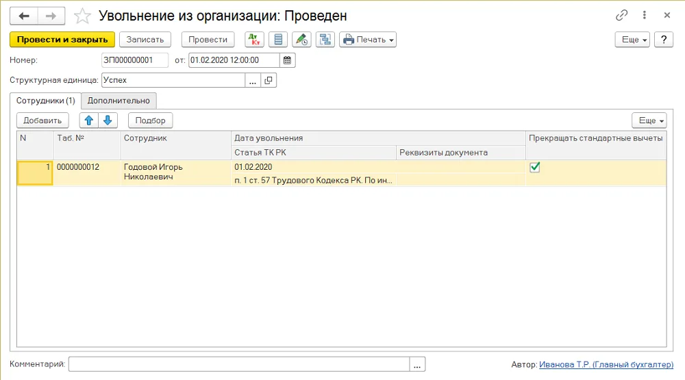Viewport: 685px width, 380px height.
Task: Toggle Прекращать стандартные вычеты checkbox for Годовой
Action: tap(535, 167)
